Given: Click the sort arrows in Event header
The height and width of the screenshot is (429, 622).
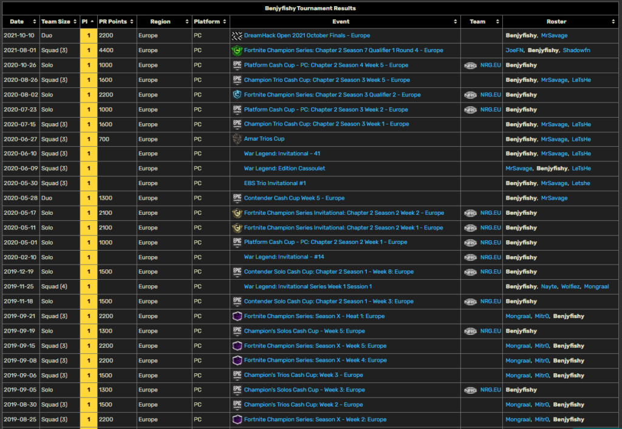Looking at the screenshot, I should click(x=456, y=22).
